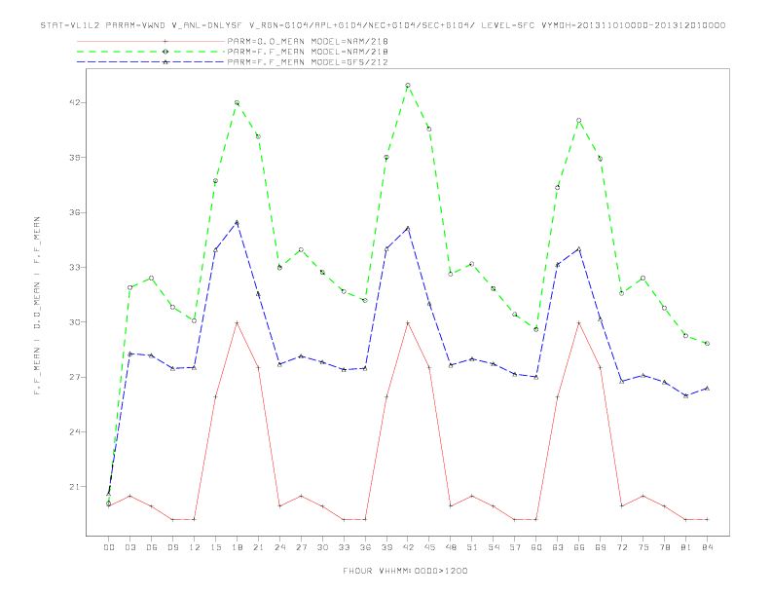Select legend entry PARM=O.O_MEAN MODEL=NAM/218
The width and height of the screenshot is (771, 596).
(x=308, y=41)
